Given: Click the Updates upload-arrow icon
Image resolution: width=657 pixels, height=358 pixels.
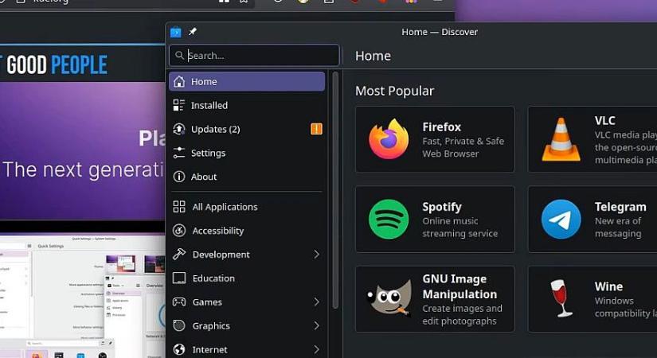Looking at the screenshot, I should pyautogui.click(x=179, y=129).
